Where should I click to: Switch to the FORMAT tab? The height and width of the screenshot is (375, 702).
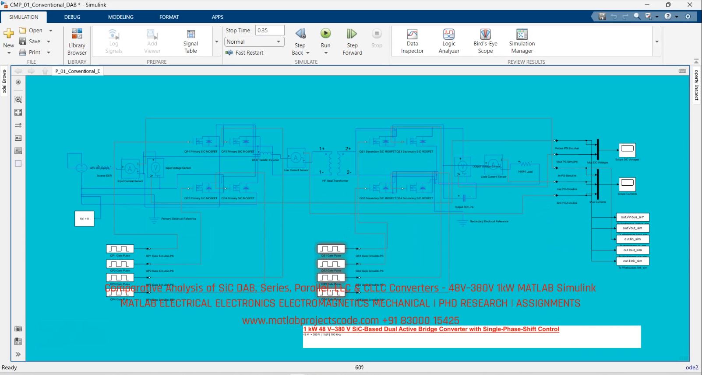(x=169, y=17)
